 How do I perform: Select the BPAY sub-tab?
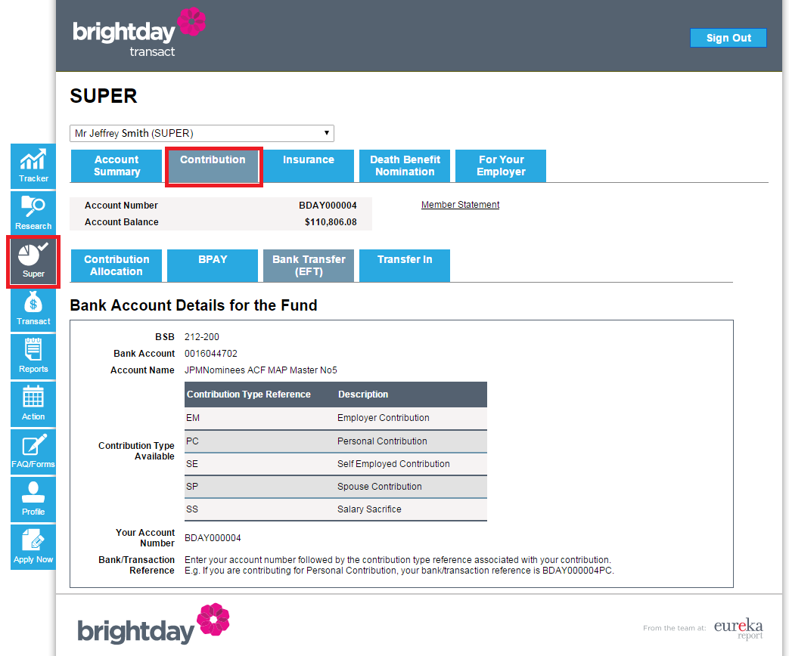click(213, 265)
